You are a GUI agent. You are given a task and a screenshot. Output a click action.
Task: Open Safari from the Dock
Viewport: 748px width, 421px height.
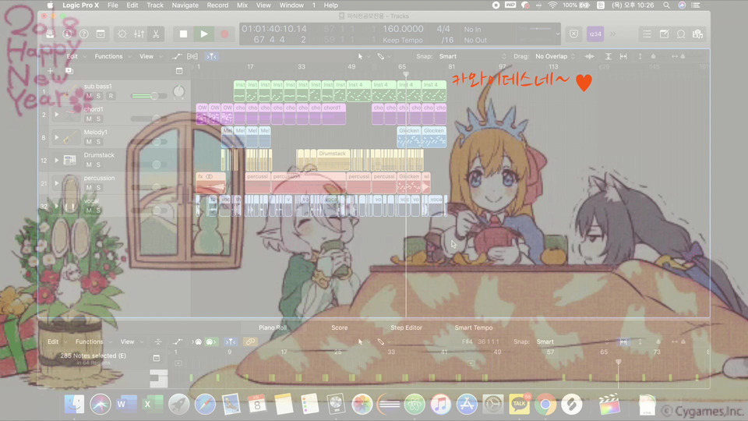(x=205, y=405)
